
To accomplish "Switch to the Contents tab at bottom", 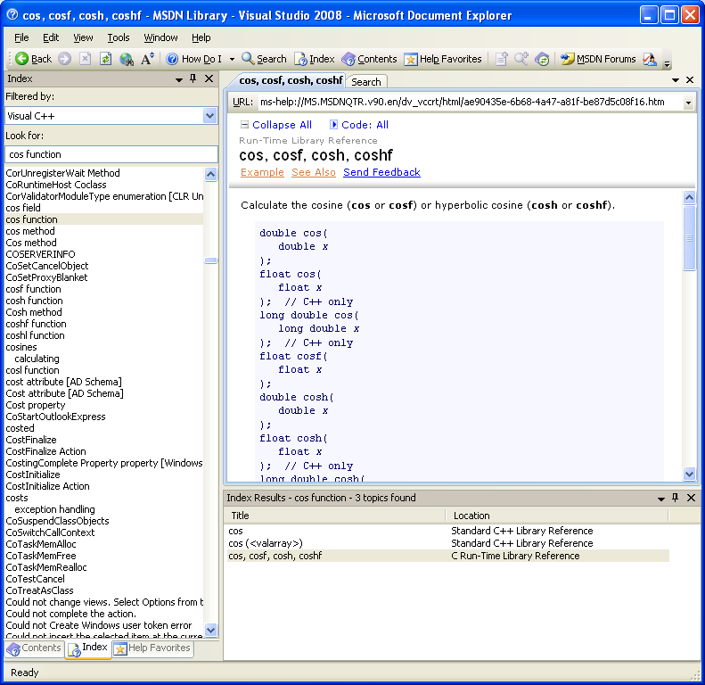I will pyautogui.click(x=35, y=648).
